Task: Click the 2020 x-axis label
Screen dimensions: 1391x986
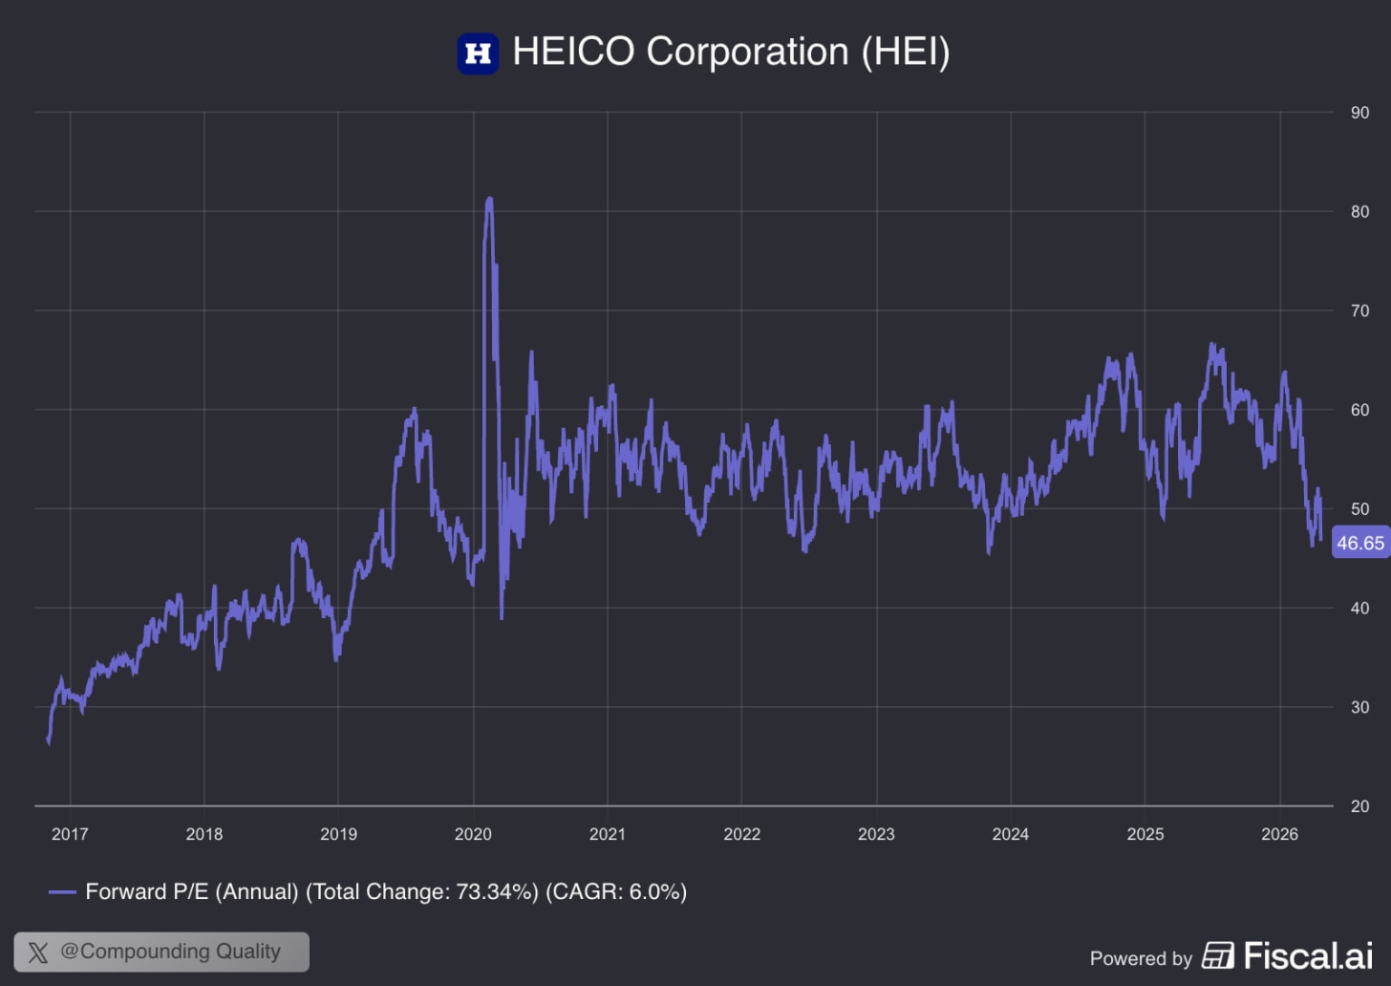Action: [473, 834]
